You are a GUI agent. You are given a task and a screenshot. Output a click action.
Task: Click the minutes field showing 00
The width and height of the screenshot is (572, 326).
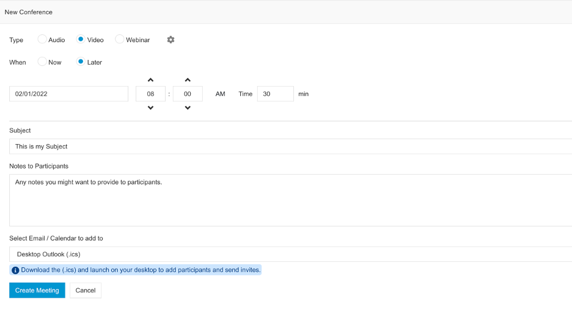point(188,94)
